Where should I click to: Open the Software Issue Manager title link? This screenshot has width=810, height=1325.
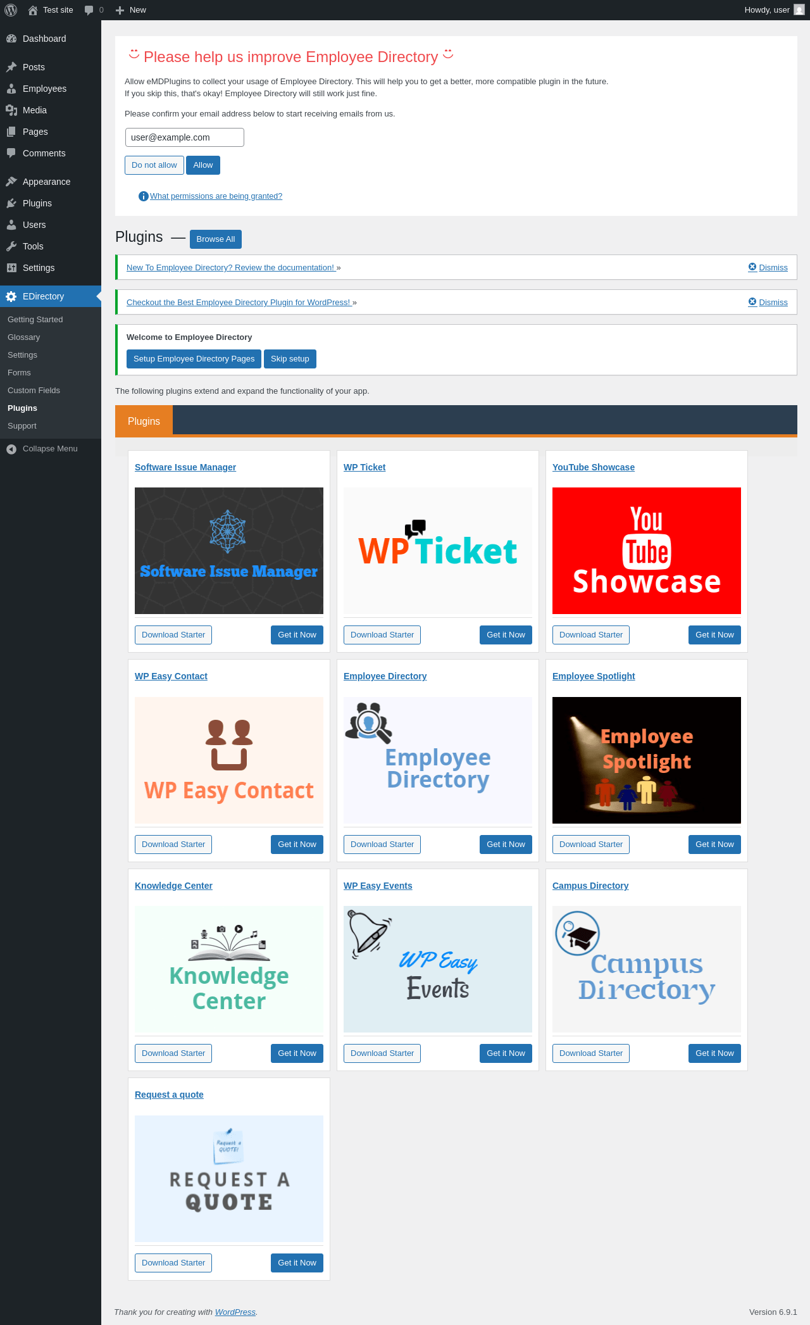pyautogui.click(x=185, y=467)
